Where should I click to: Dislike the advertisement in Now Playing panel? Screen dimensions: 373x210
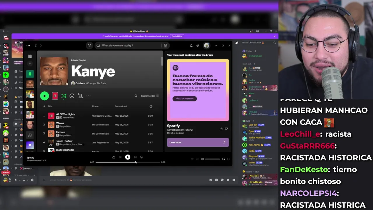pos(226,129)
